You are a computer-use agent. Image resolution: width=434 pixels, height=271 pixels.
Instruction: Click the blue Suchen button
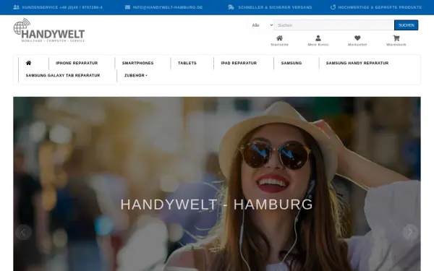click(x=406, y=25)
